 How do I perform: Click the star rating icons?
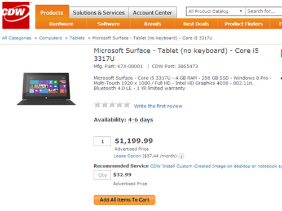pyautogui.click(x=112, y=105)
